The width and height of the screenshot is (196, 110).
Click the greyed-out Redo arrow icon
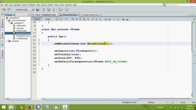pyautogui.click(x=9, y=9)
